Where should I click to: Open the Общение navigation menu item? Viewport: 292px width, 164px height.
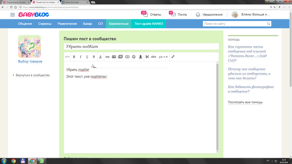pos(25,24)
